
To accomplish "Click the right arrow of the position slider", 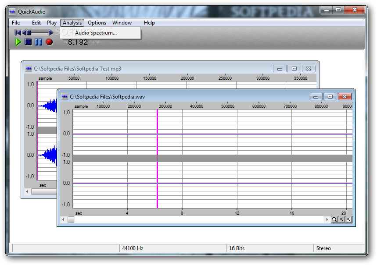I will (51, 32).
